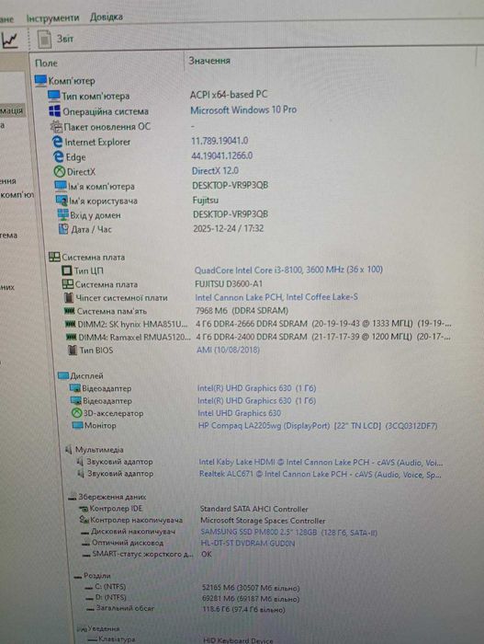This screenshot has width=484, height=644.
Task: Click the Збереження даних drive icon
Action: click(x=73, y=497)
